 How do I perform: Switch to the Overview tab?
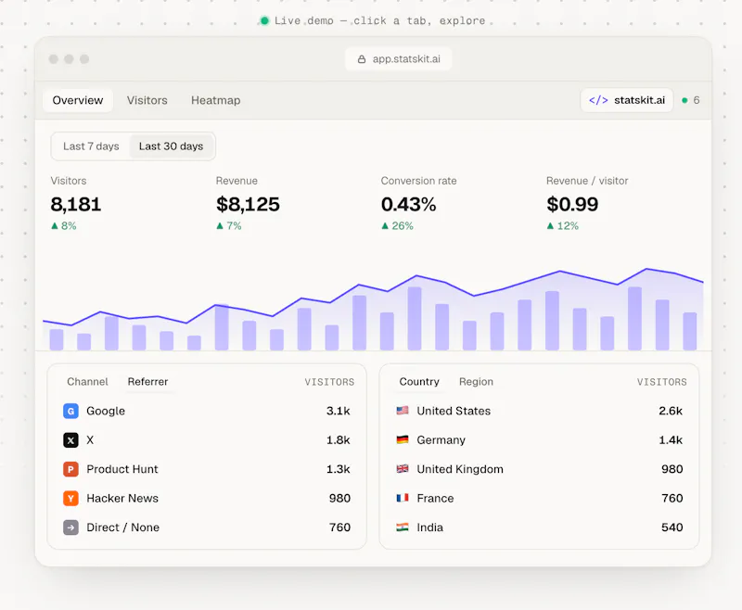78,100
